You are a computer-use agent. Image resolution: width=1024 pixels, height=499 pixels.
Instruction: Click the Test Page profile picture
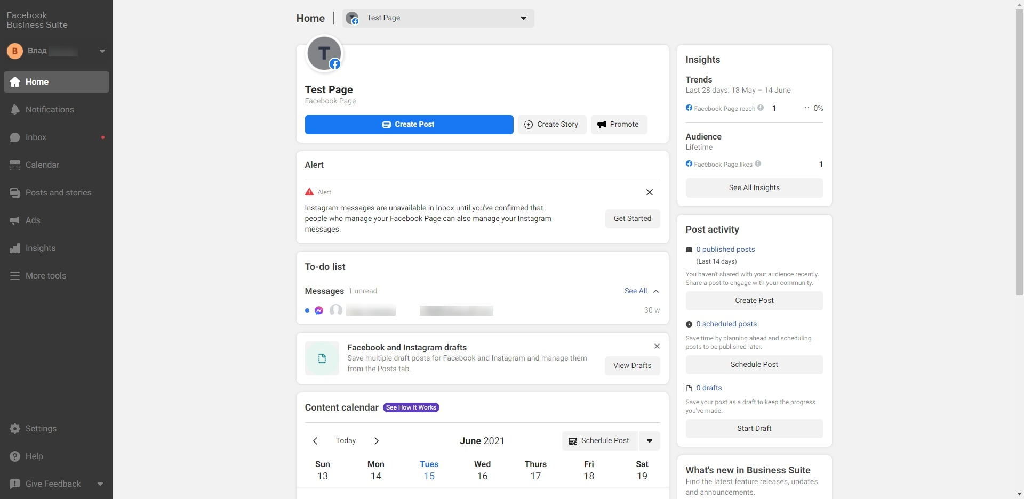coord(324,53)
